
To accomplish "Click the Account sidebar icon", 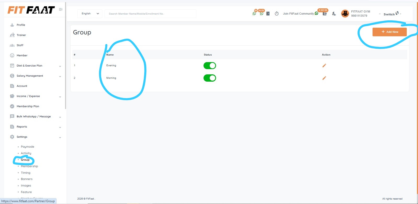I will (12, 86).
